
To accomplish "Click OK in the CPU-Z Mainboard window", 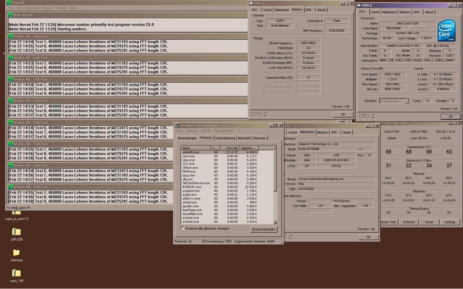I will tap(368, 237).
